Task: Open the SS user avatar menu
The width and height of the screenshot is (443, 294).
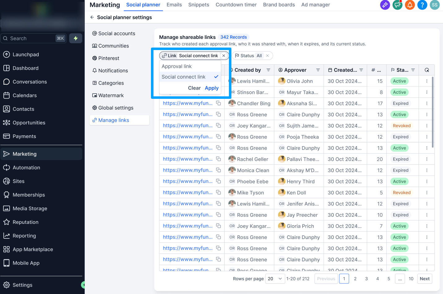Action: pyautogui.click(x=435, y=5)
